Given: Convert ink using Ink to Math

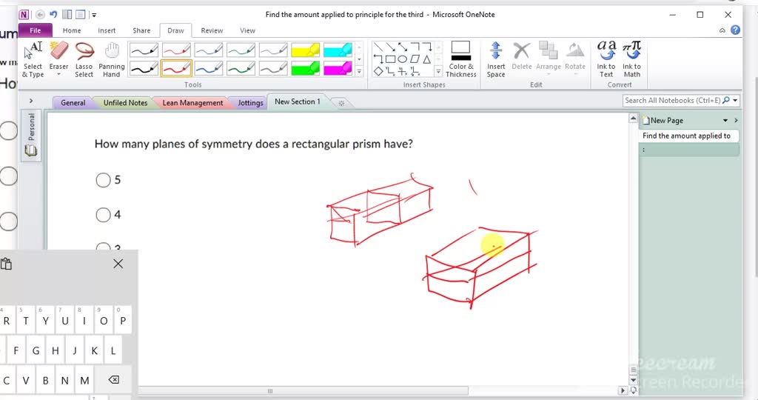Looking at the screenshot, I should [x=631, y=60].
